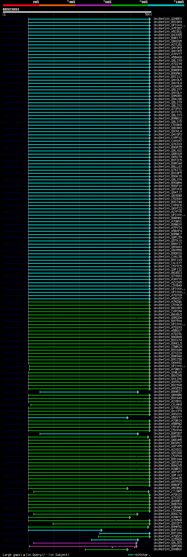Select the UniRef100_Q8LSY8 entry
Screen dimensions: 187x557
[x=168, y=61]
